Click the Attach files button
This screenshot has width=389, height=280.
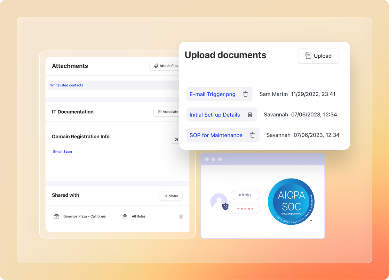[165, 66]
